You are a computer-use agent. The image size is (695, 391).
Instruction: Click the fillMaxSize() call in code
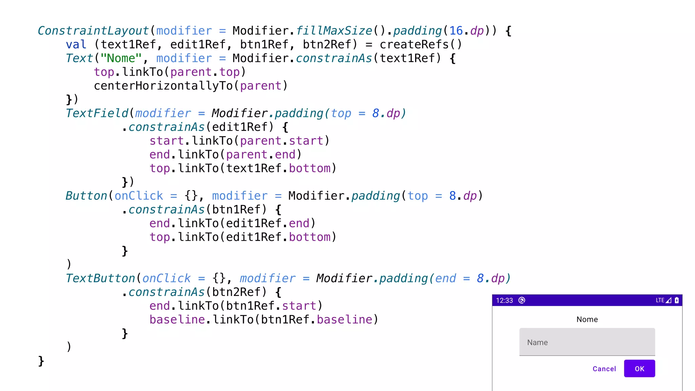tap(340, 31)
